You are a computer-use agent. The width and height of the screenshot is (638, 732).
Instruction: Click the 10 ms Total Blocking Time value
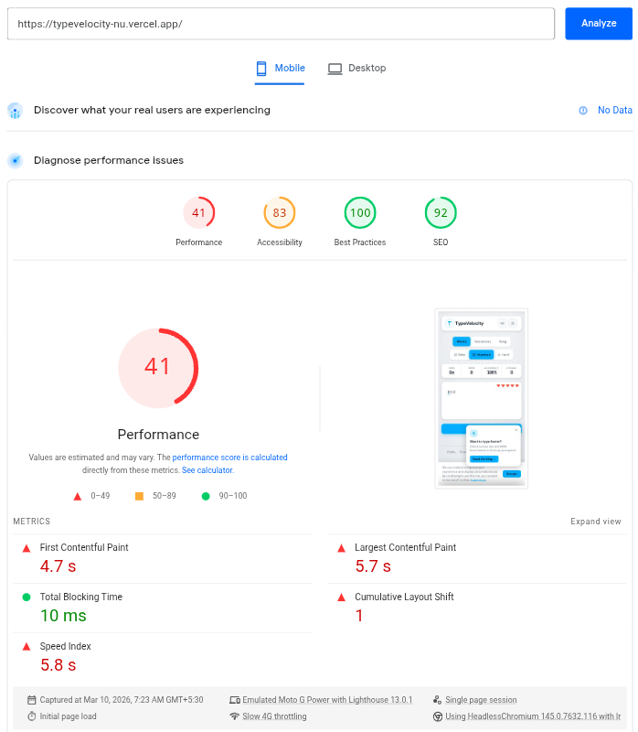click(63, 616)
